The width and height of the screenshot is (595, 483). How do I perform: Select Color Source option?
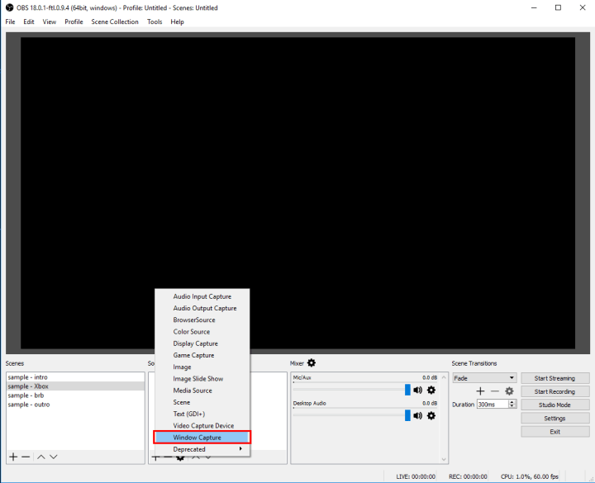tap(202, 332)
